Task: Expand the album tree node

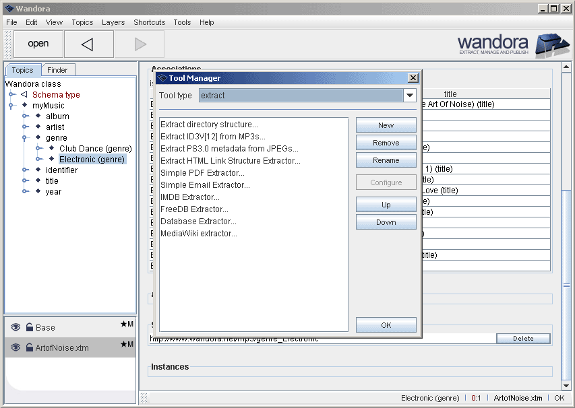Action: [26, 116]
